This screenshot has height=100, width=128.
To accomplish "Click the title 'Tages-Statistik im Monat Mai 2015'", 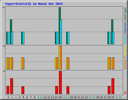I will click(x=34, y=4).
